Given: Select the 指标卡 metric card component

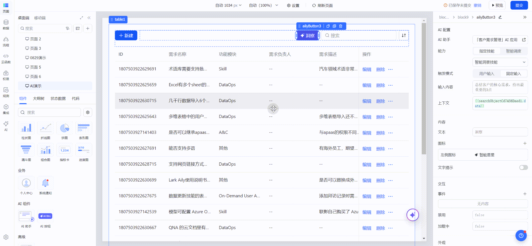Looking at the screenshot, I should [x=65, y=153].
